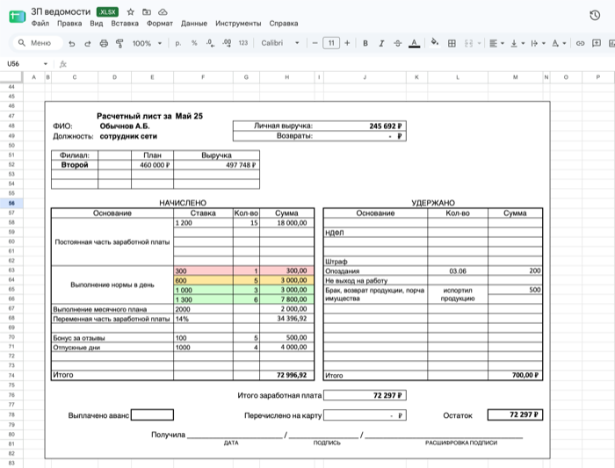Open version history clock icon
Image resolution: width=615 pixels, height=468 pixels.
click(x=595, y=15)
